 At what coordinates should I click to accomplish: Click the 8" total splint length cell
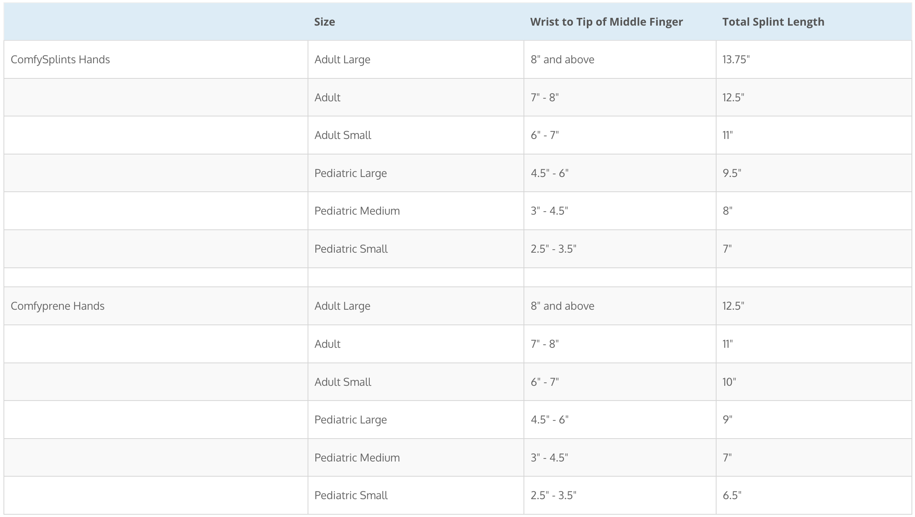click(x=814, y=211)
